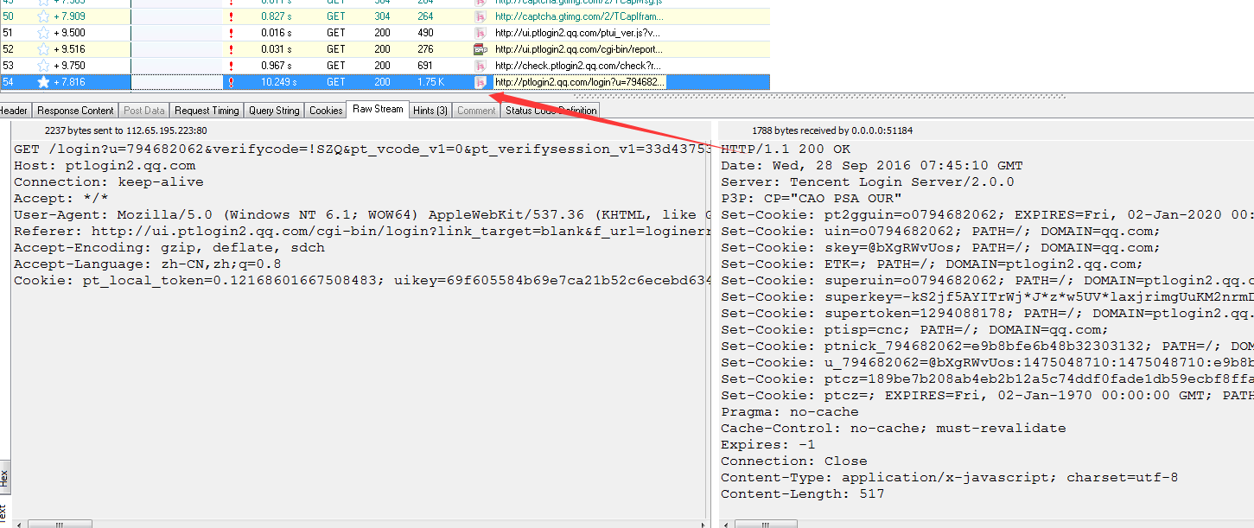Click the JS file icon for ptui_ver.js request
The width and height of the screenshot is (1254, 528).
(481, 33)
